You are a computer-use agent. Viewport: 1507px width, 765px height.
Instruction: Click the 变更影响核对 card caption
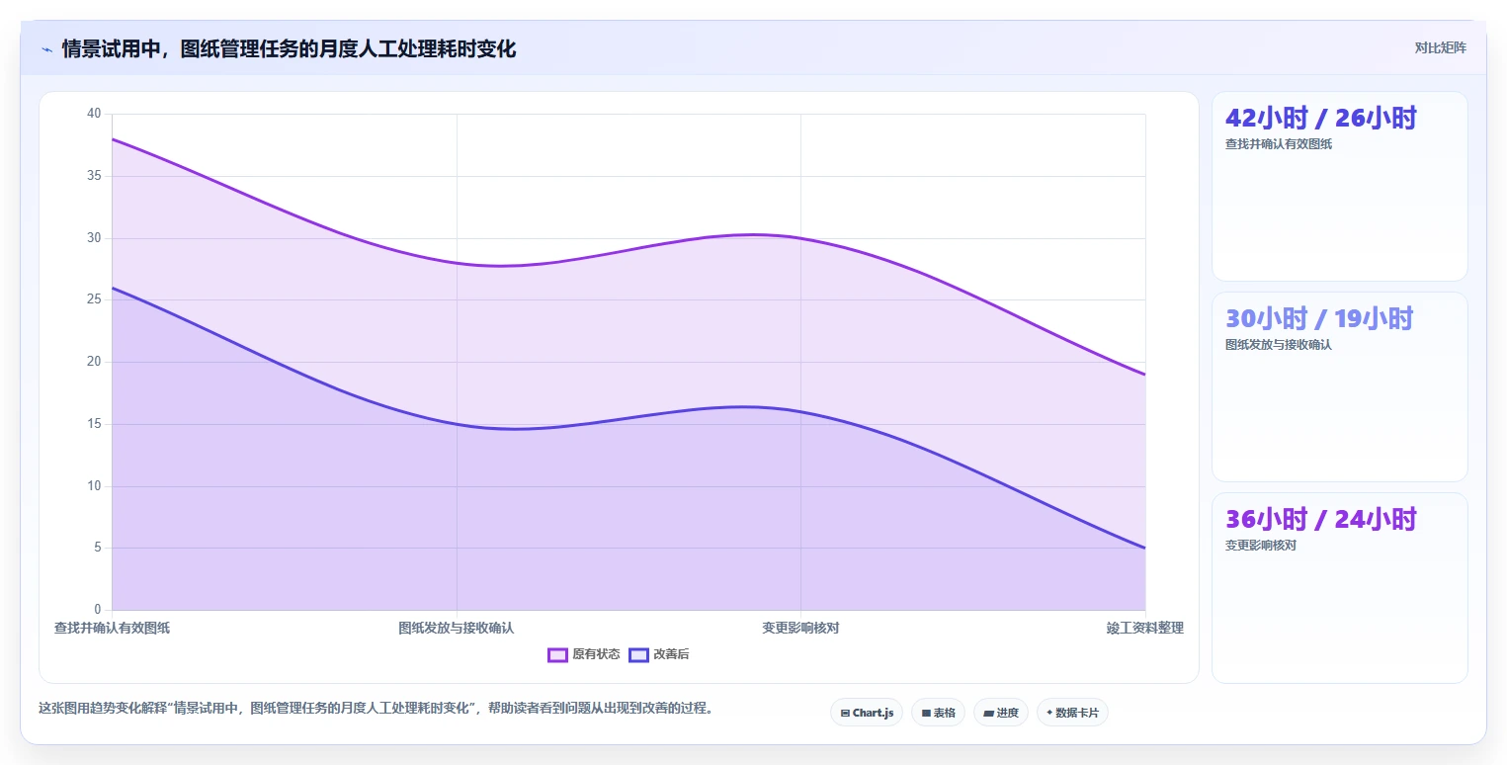[x=1261, y=546]
